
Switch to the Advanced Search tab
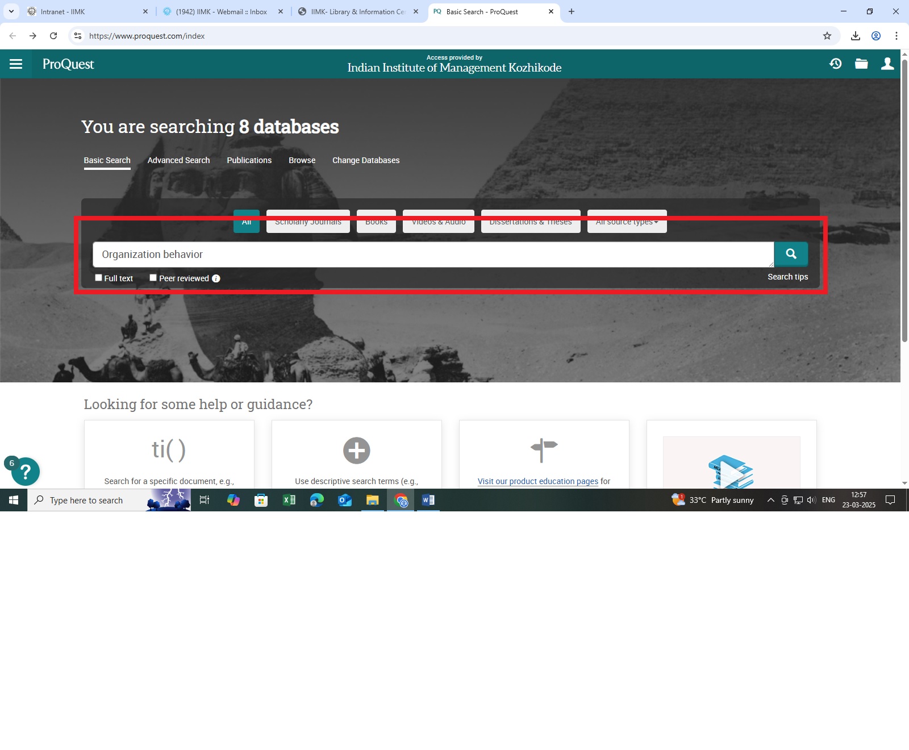tap(178, 160)
